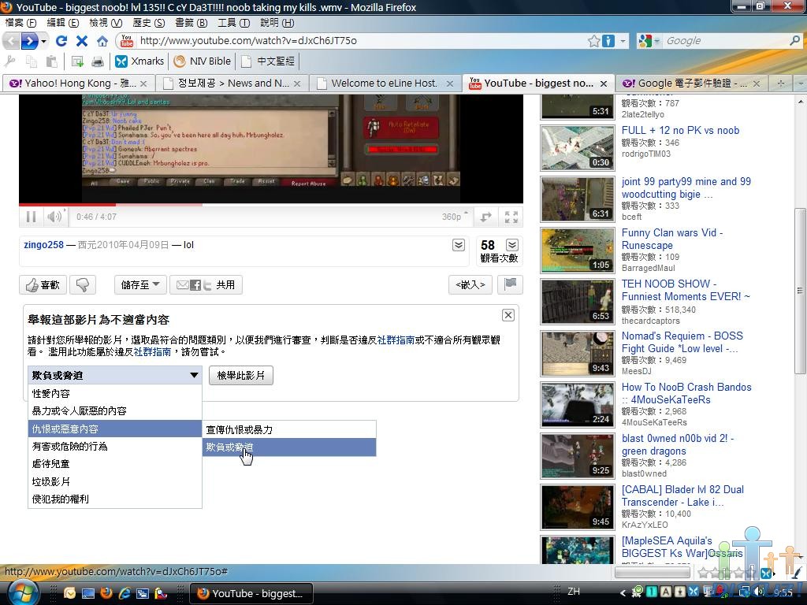Choose 宣傳仇恨或暴力 in the submenu
Viewport: 807px width, 605px height.
click(289, 429)
